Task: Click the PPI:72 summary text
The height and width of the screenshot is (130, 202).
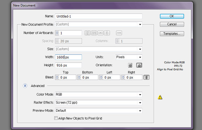Action: click(178, 66)
